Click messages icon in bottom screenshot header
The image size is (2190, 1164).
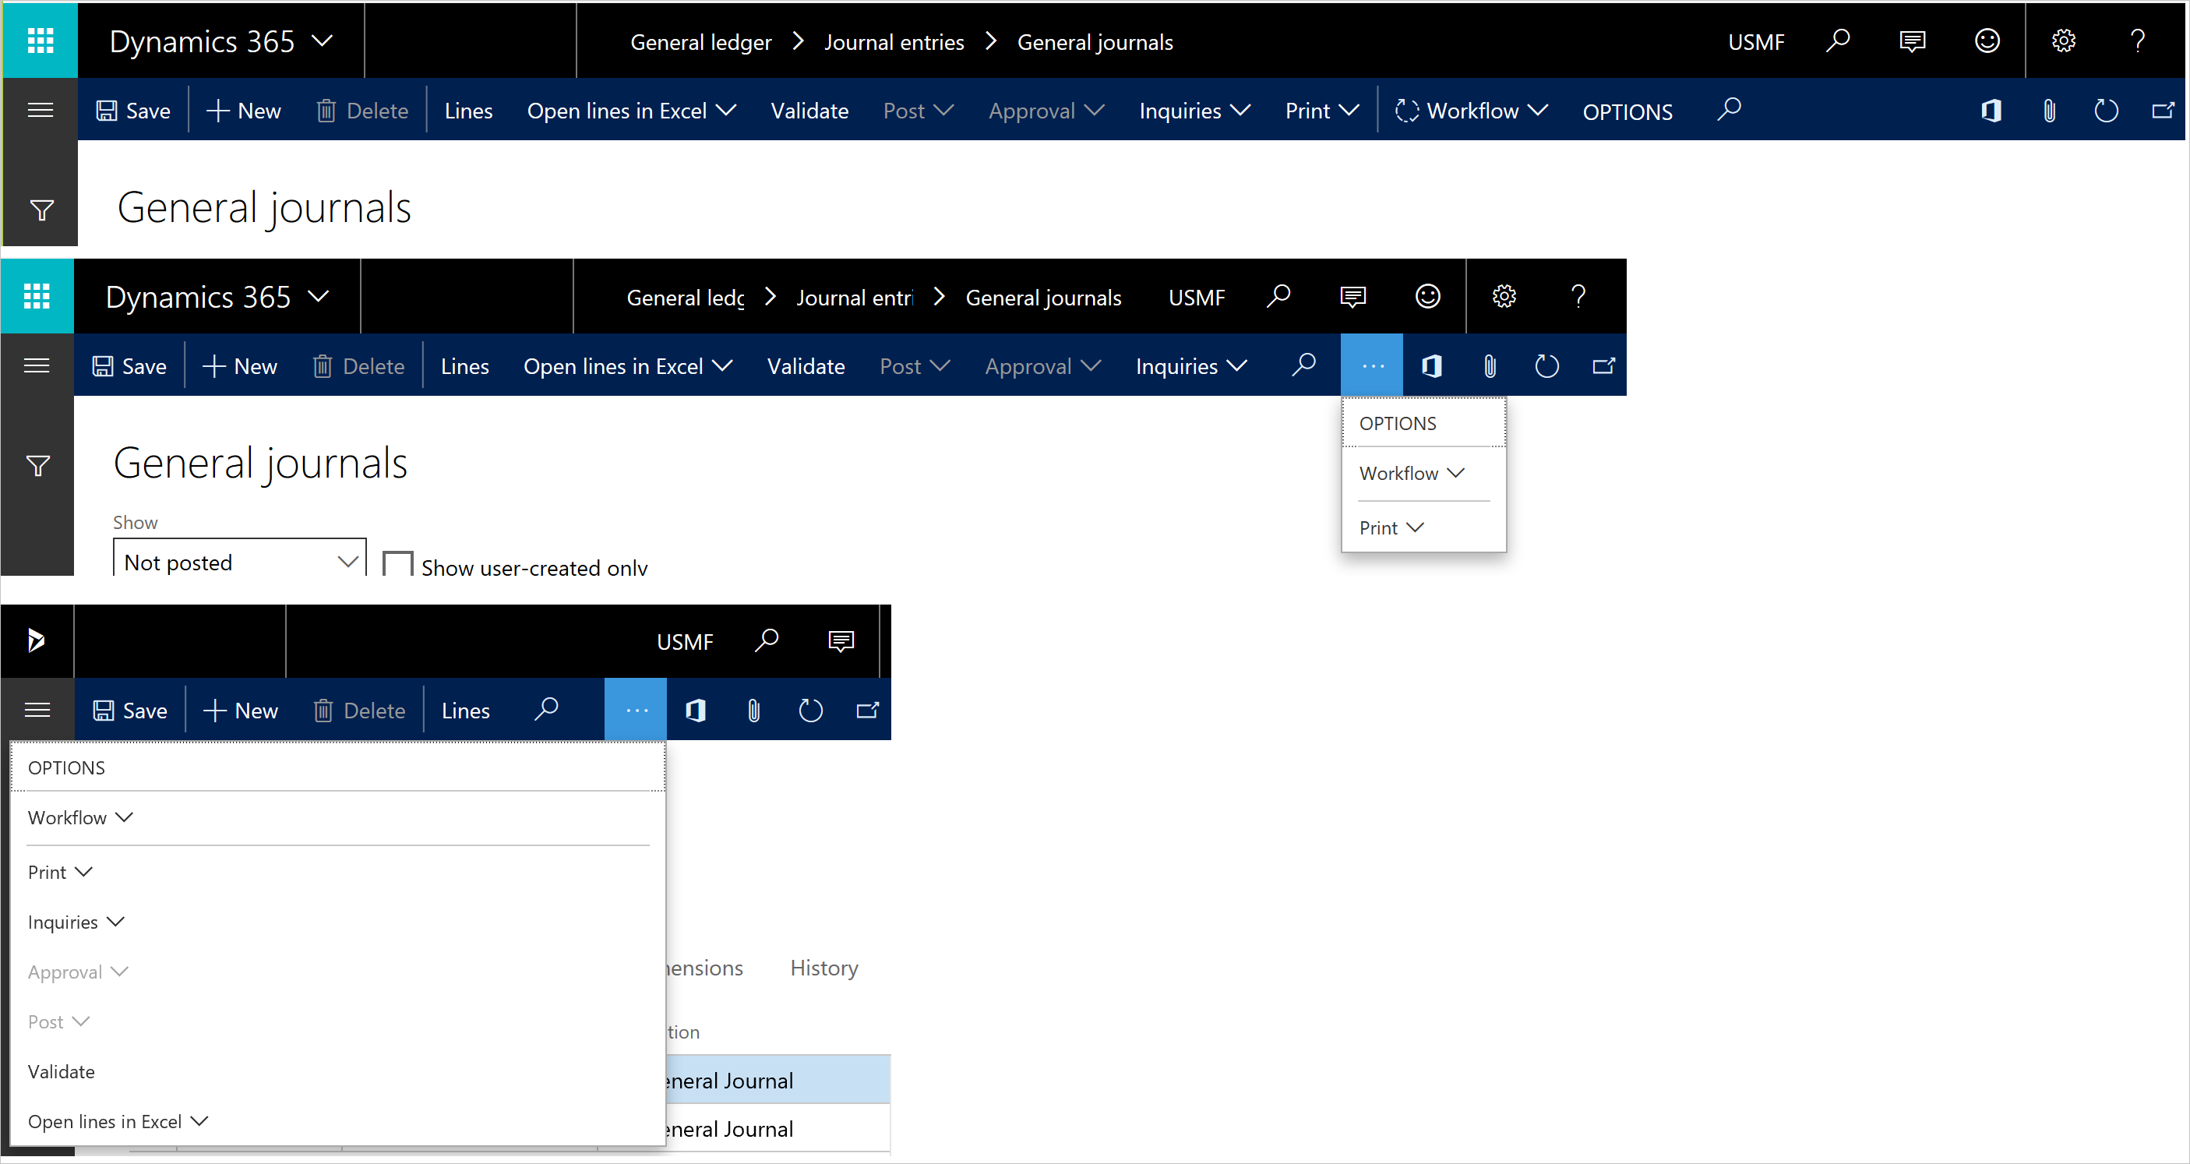(841, 640)
